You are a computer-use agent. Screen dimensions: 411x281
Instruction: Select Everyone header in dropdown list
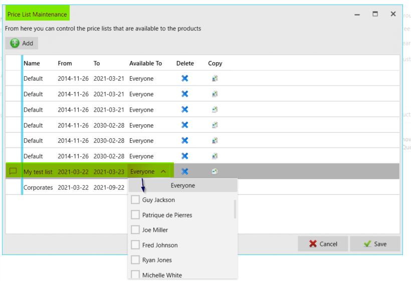182,185
